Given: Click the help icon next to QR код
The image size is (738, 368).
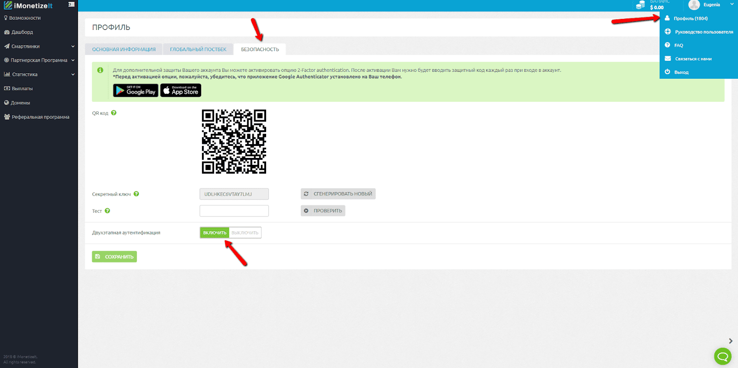Looking at the screenshot, I should 114,113.
